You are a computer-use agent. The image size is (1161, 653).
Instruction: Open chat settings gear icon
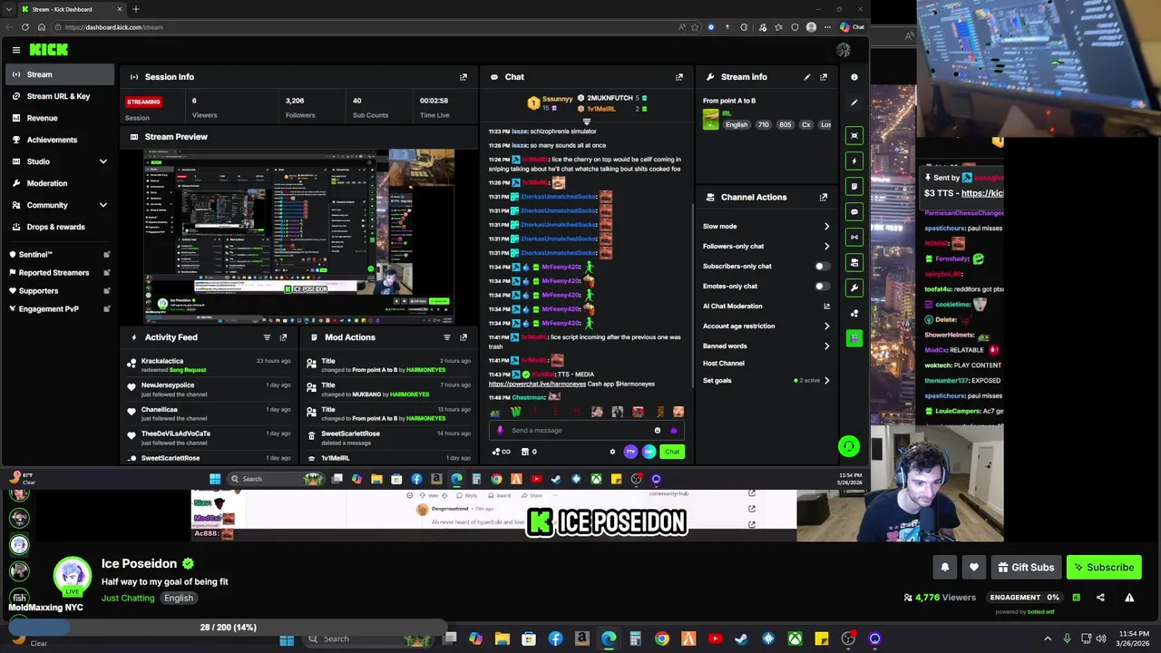(x=612, y=452)
